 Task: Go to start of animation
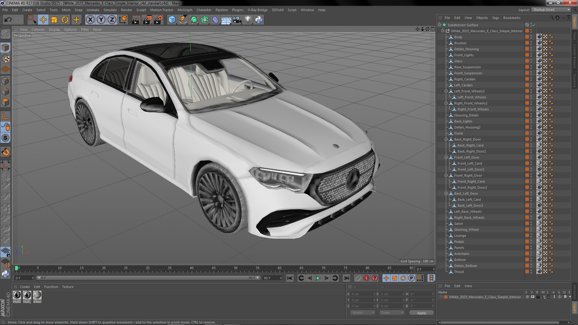[290, 278]
